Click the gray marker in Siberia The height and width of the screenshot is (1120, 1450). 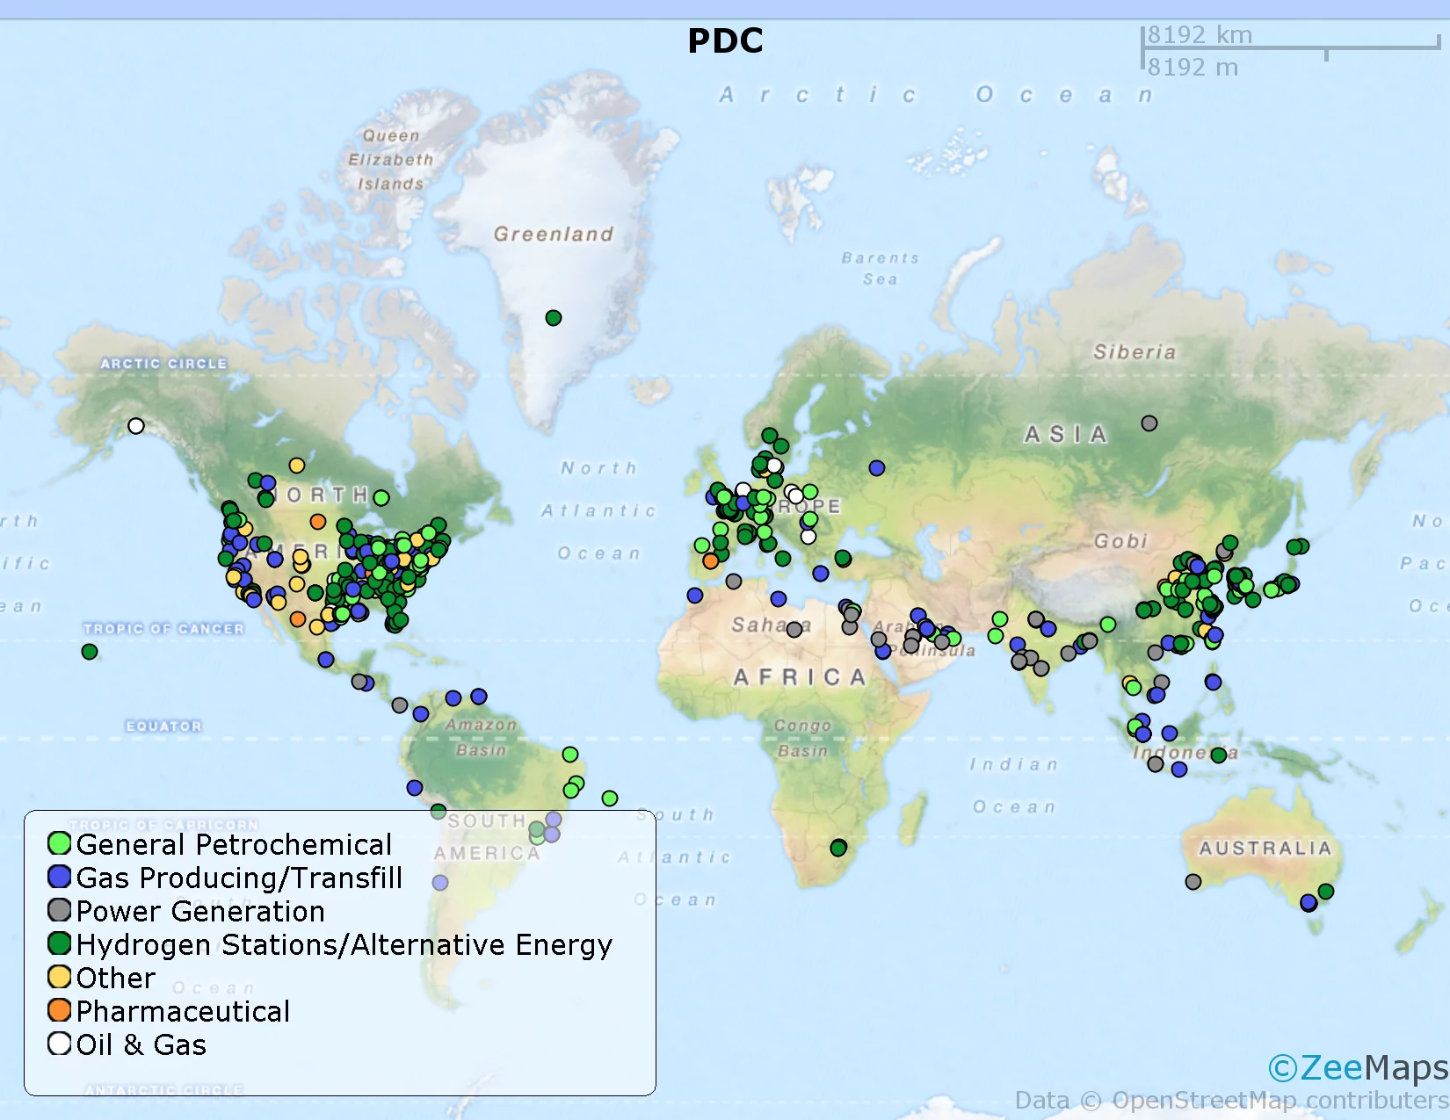point(1149,423)
